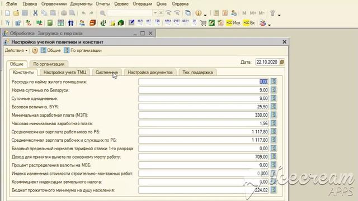
Task: Click the По организации command bar button
Action: point(83,50)
